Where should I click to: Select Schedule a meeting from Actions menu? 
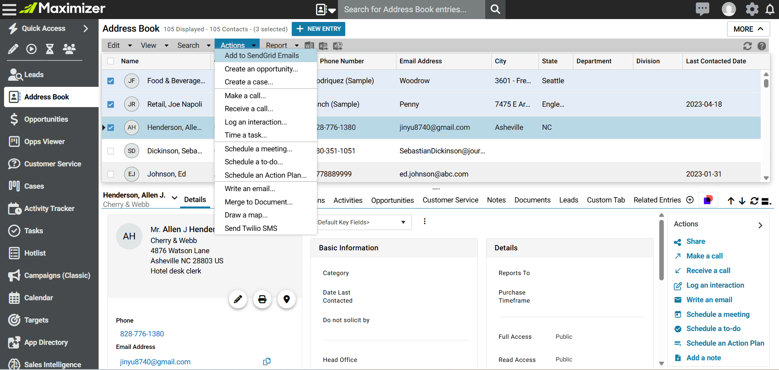tap(258, 149)
